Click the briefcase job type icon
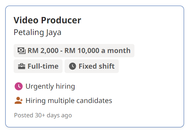The width and height of the screenshot is (188, 131). [22, 66]
